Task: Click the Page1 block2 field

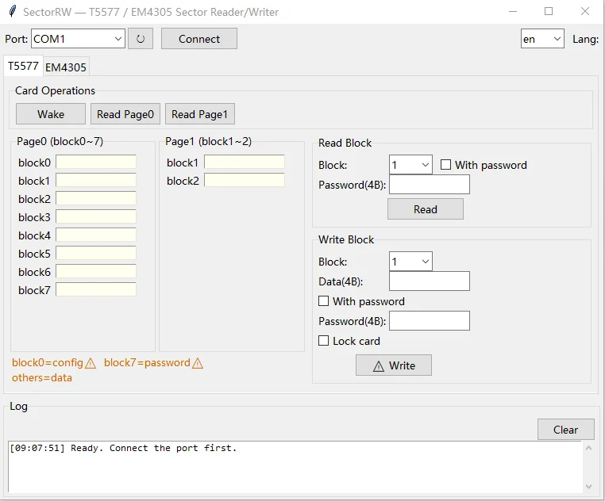Action: click(x=245, y=180)
